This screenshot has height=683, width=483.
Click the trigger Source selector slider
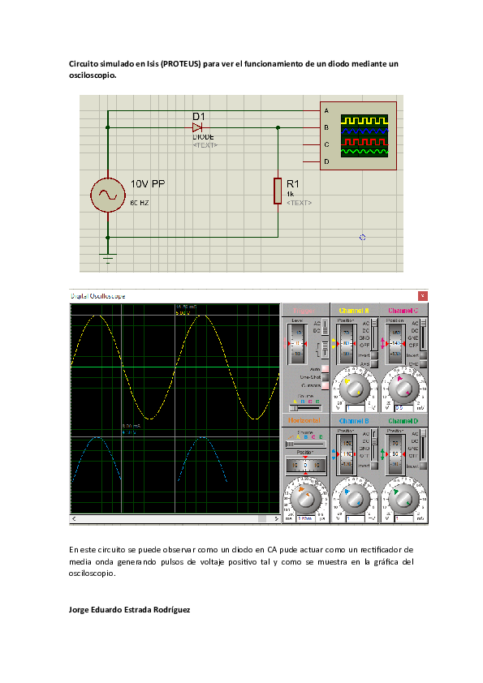[305, 408]
